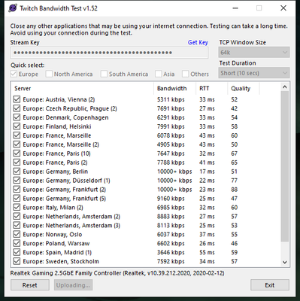Click the 55 ms RTT value
Image resolution: width=300 pixels, height=301 pixels.
coord(207,253)
